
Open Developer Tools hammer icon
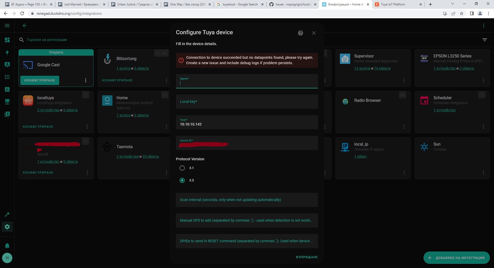(7, 214)
